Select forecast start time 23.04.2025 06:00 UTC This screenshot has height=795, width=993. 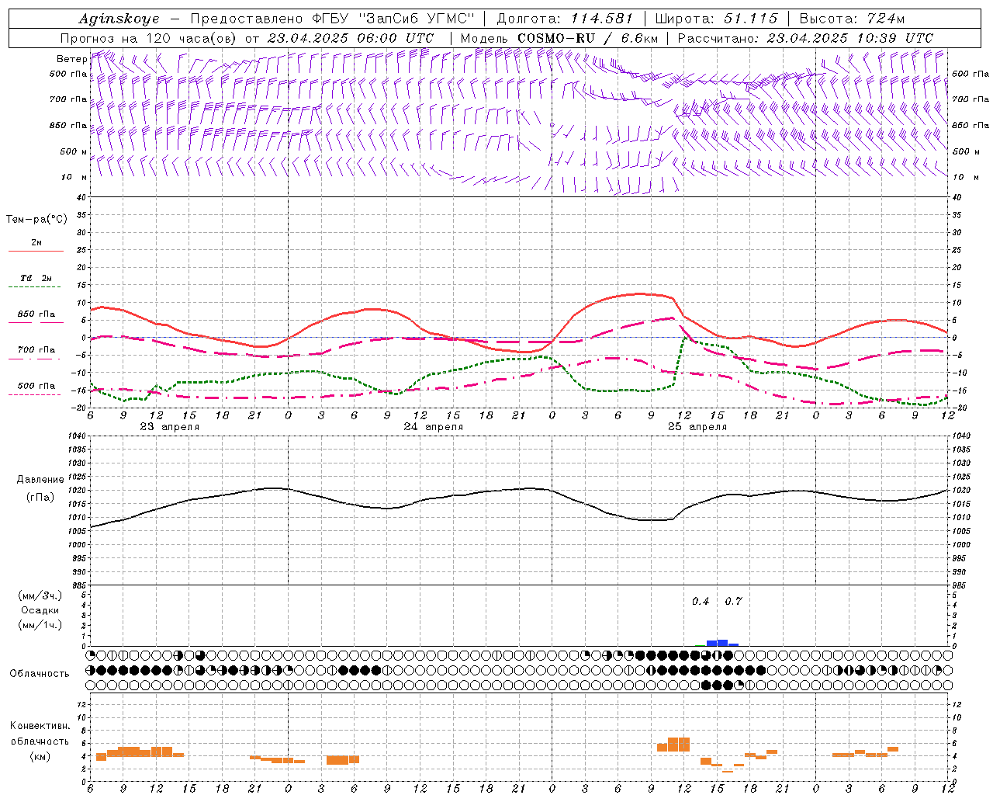click(351, 38)
